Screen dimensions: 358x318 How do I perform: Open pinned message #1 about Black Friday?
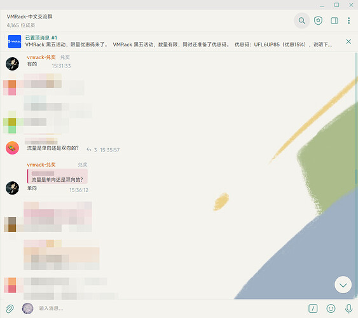point(178,41)
